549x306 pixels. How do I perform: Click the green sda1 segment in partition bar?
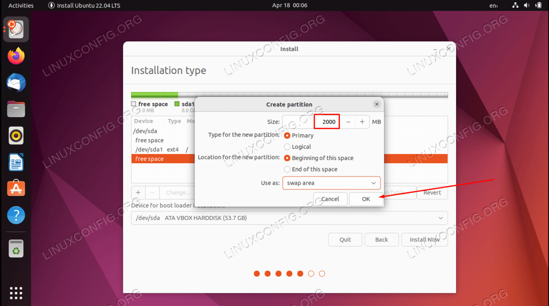pyautogui.click(x=155, y=95)
